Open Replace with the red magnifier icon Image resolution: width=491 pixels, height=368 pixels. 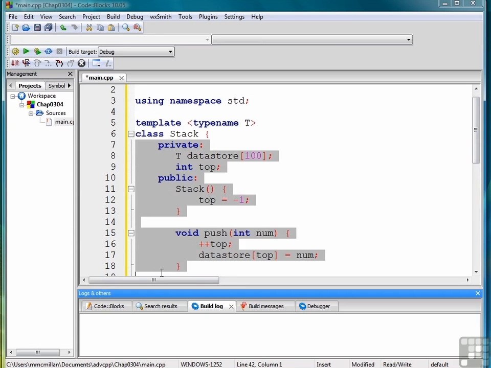(137, 28)
